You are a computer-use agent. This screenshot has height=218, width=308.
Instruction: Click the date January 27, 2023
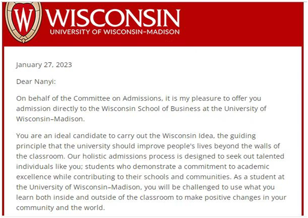pyautogui.click(x=44, y=64)
